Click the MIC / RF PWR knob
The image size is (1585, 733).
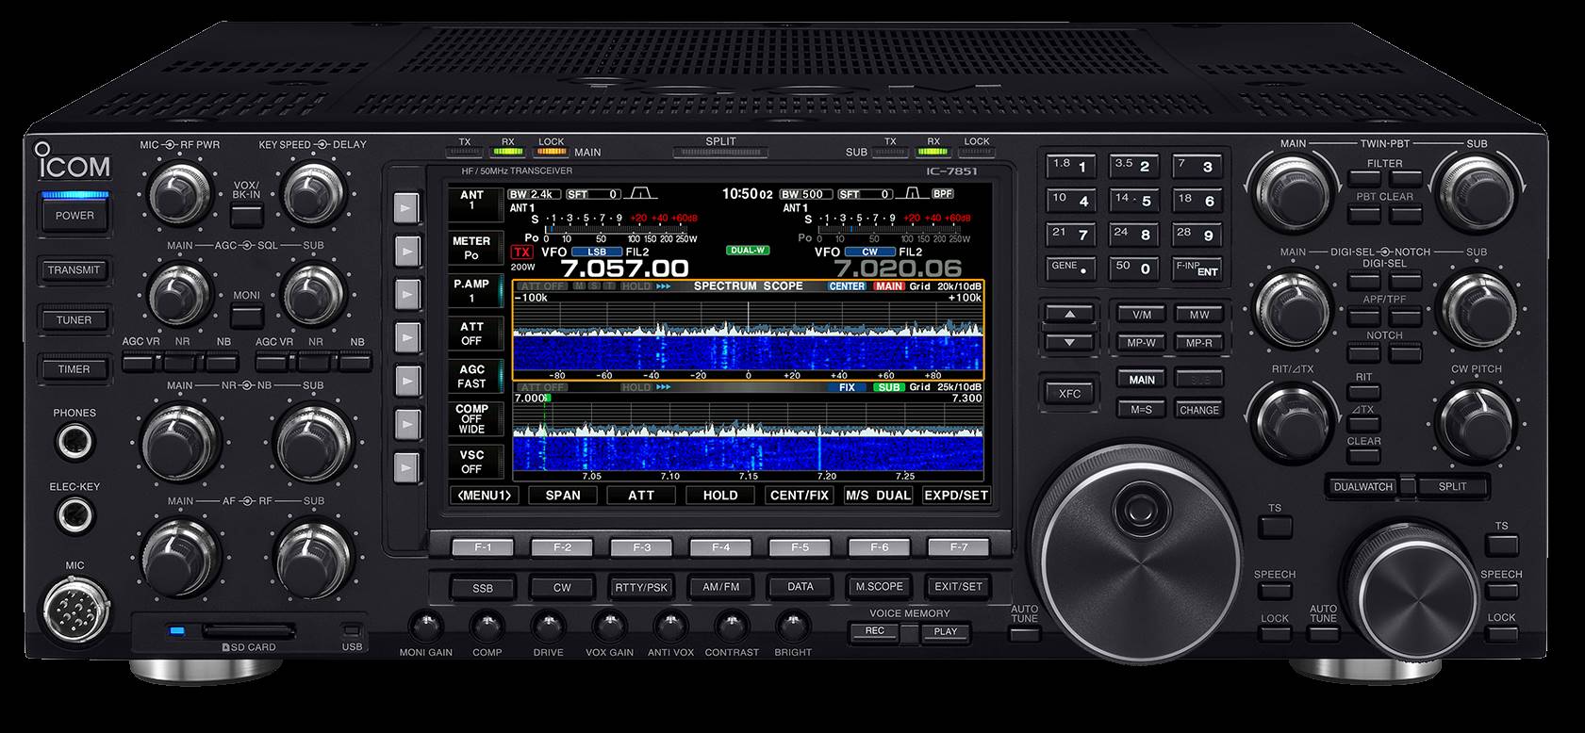[x=179, y=196]
